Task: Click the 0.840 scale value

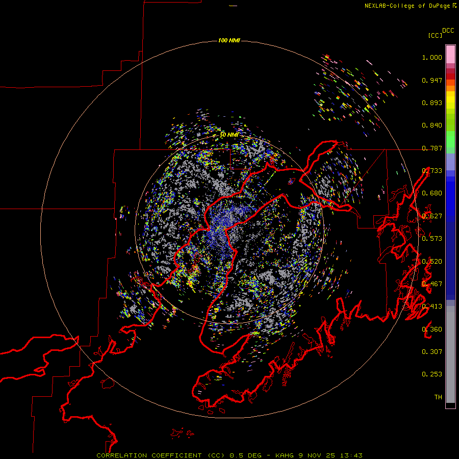Action: point(432,125)
